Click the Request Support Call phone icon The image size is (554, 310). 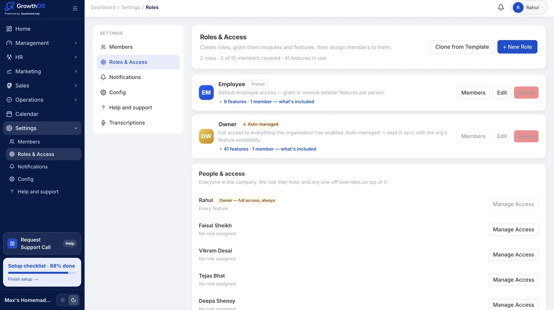[12, 243]
